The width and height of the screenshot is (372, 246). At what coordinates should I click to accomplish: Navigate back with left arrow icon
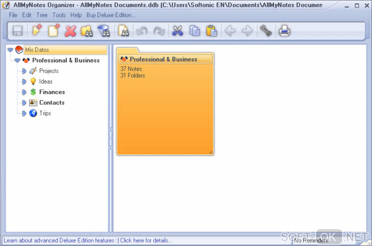tap(230, 31)
